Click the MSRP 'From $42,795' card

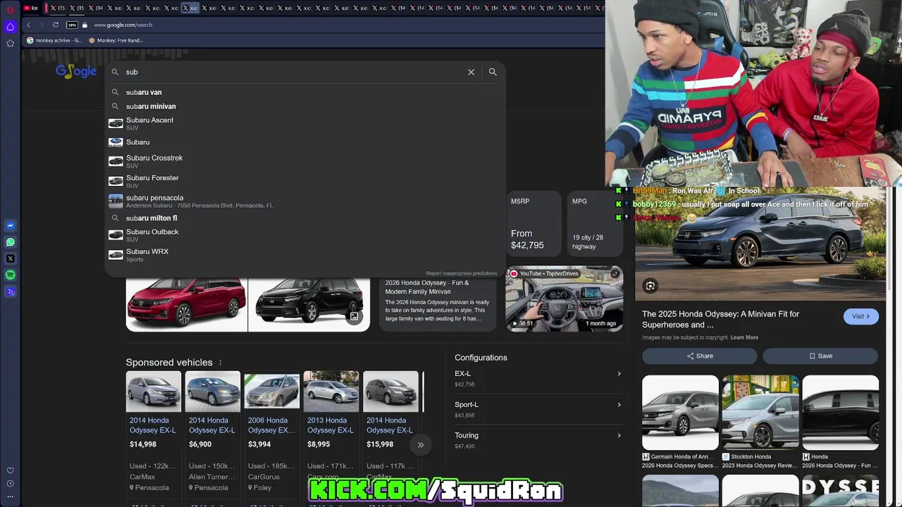click(532, 224)
